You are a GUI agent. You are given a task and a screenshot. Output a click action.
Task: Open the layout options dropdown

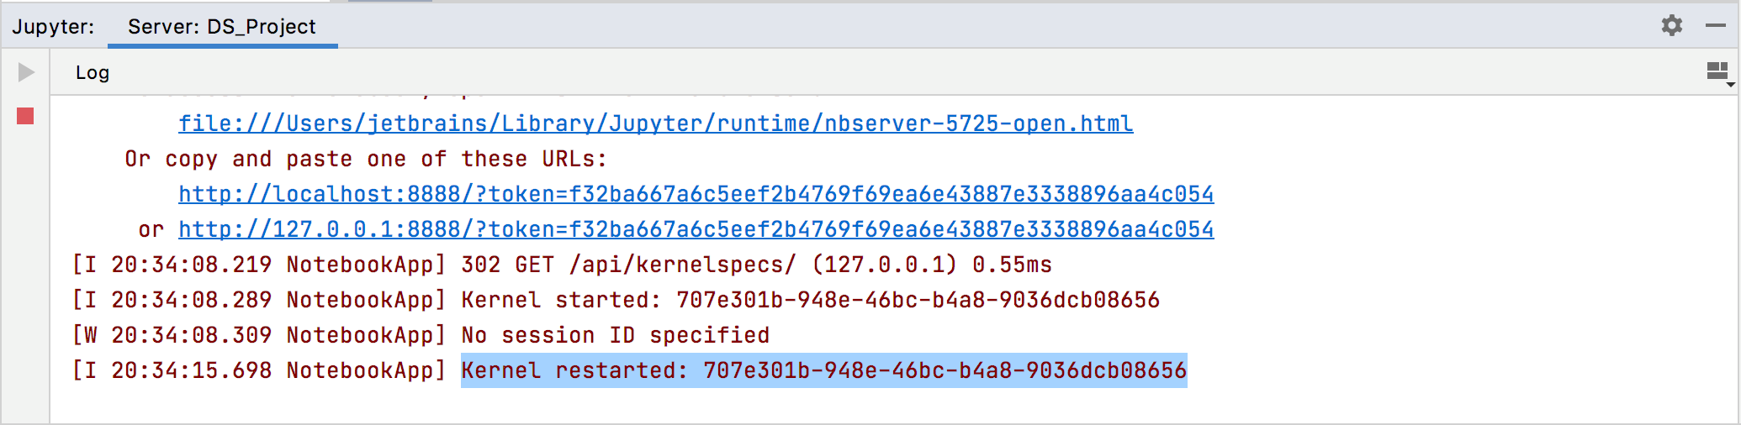click(1718, 73)
